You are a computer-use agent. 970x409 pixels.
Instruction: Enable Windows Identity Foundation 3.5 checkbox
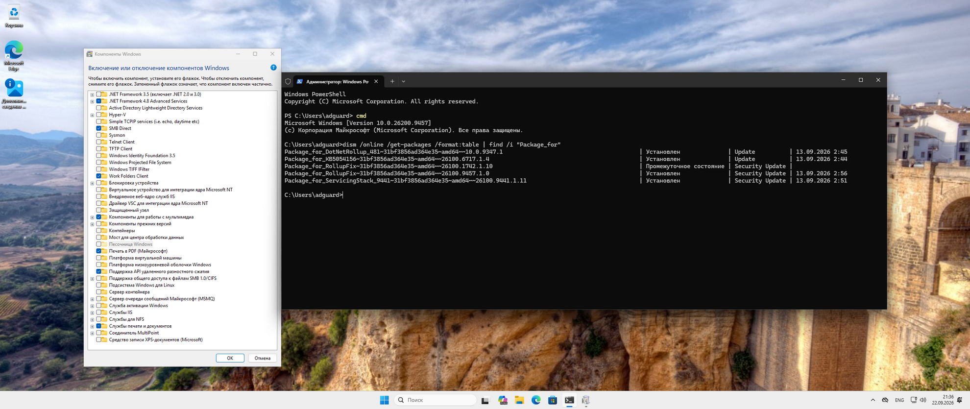pyautogui.click(x=98, y=156)
